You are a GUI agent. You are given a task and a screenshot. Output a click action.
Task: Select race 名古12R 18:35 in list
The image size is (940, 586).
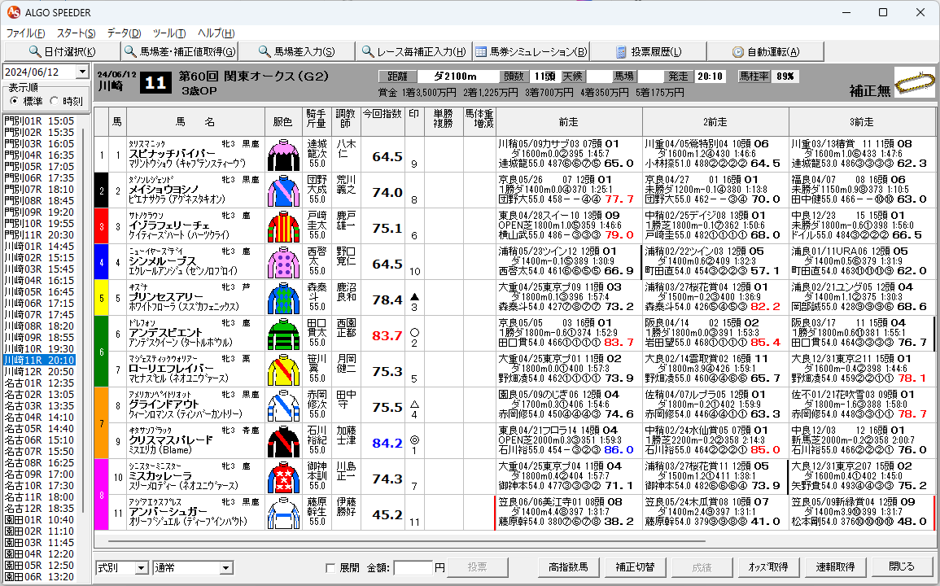(39, 508)
